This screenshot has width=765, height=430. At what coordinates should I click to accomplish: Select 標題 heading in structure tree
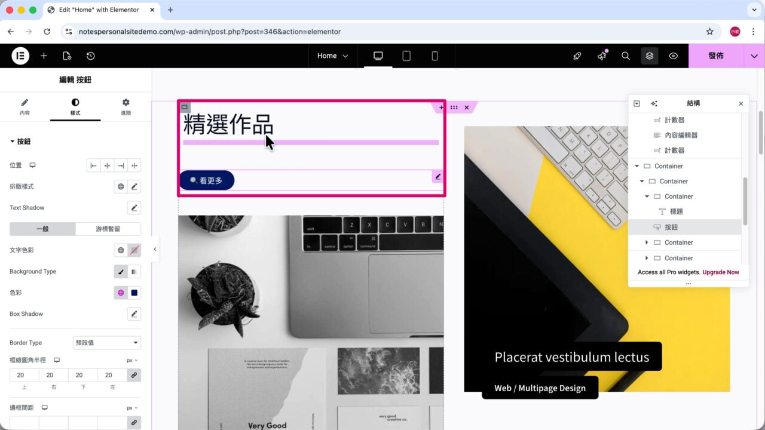point(676,211)
